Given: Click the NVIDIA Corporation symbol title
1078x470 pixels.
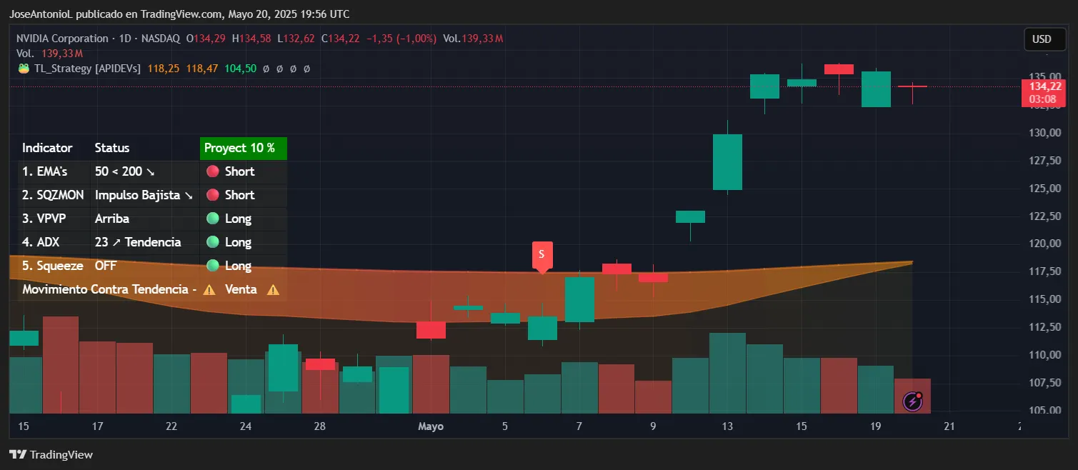Looking at the screenshot, I should (63, 39).
